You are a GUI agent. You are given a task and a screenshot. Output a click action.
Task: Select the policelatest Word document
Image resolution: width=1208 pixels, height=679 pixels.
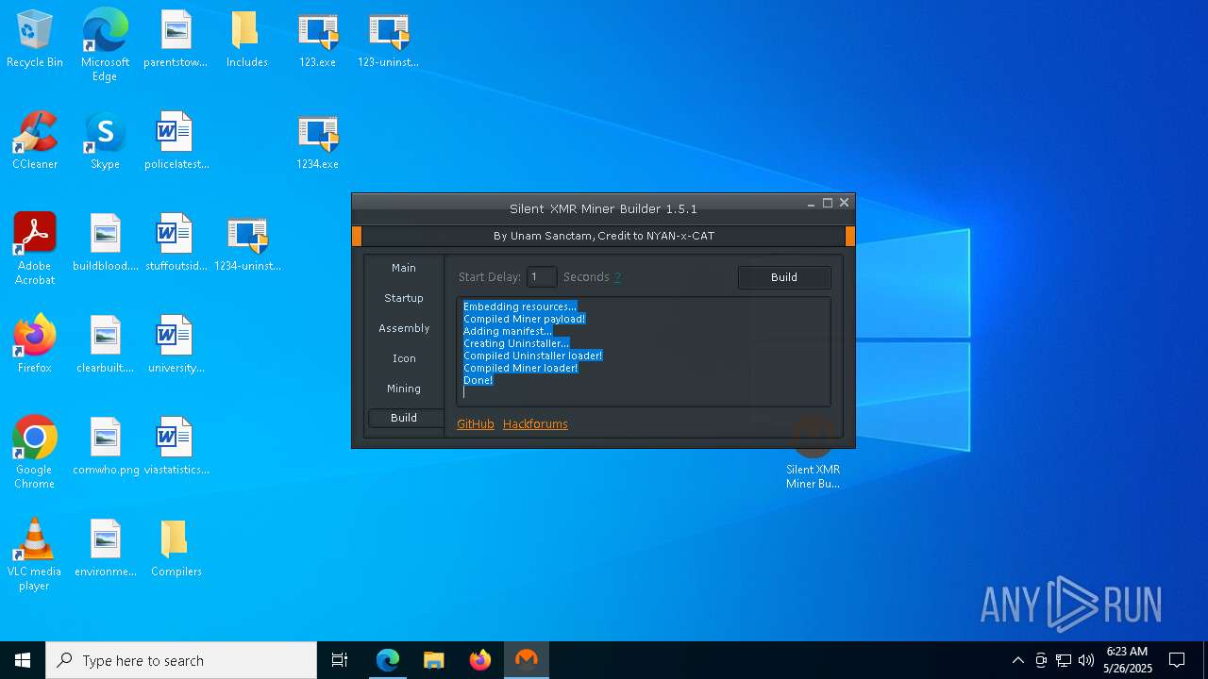pyautogui.click(x=176, y=141)
